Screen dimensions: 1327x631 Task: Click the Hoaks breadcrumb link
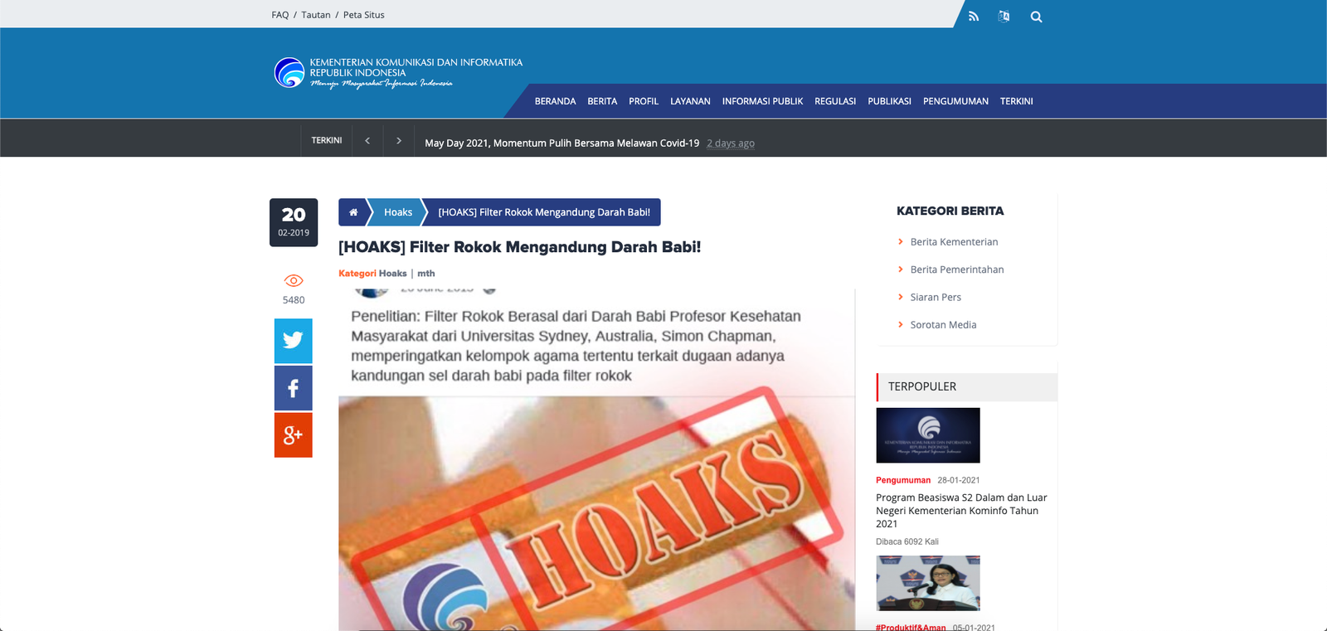pyautogui.click(x=398, y=212)
